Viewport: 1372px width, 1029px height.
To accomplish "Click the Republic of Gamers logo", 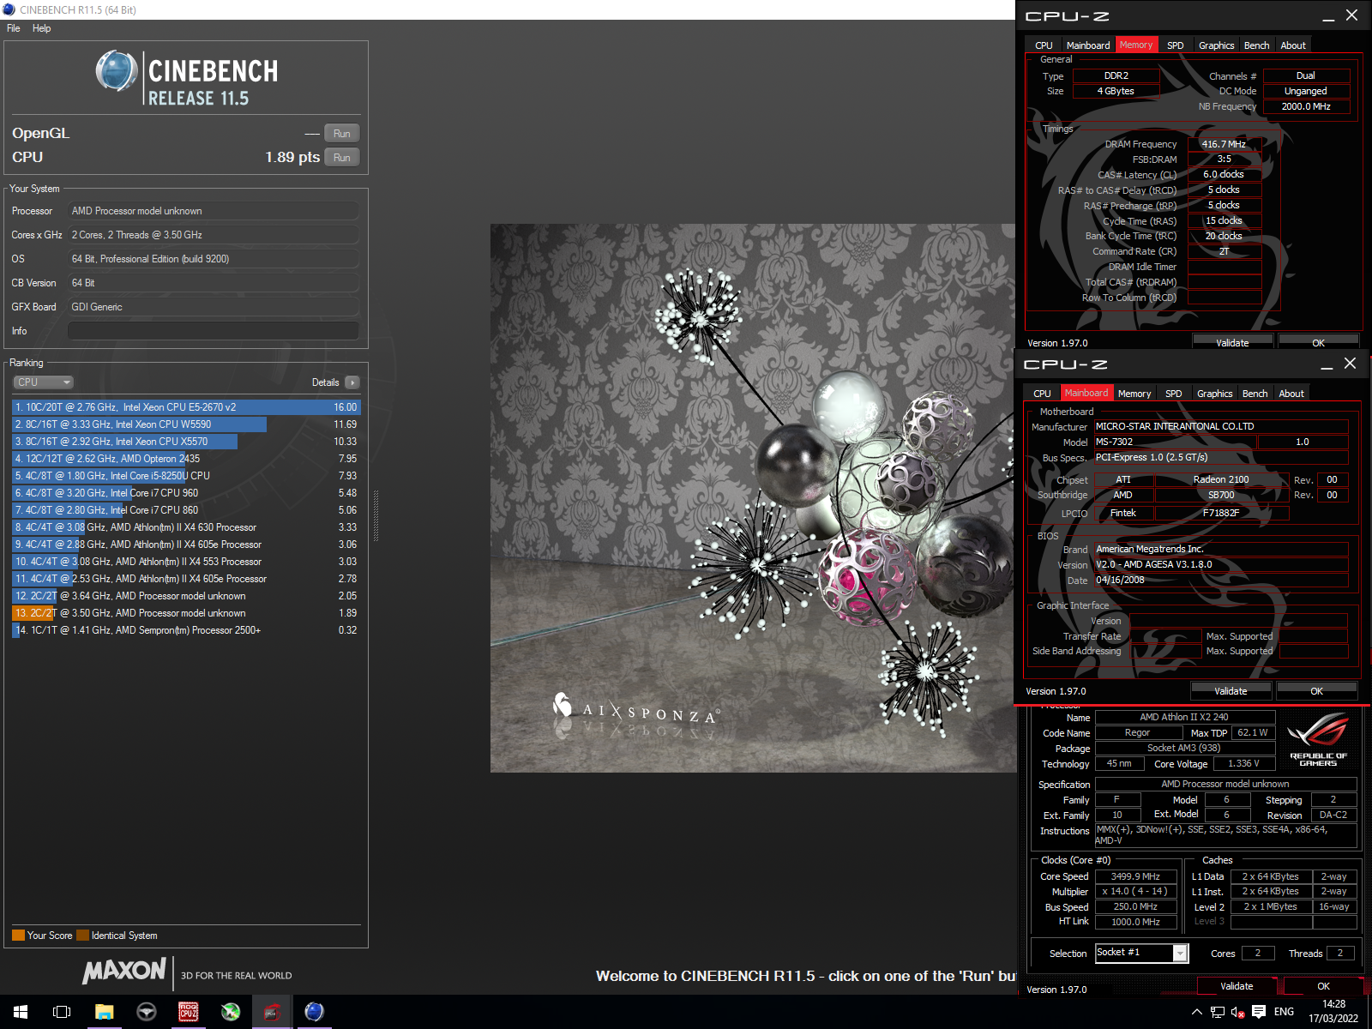I will (x=1318, y=739).
